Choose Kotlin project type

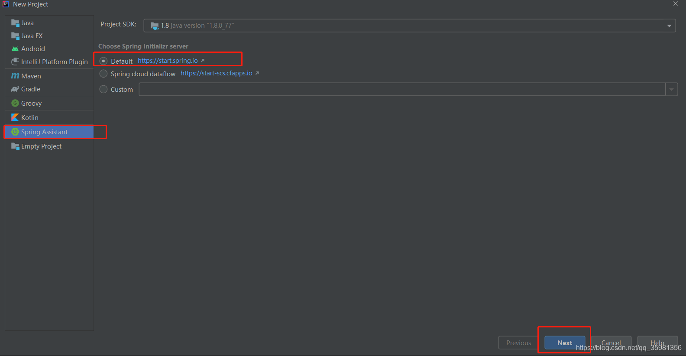point(49,118)
